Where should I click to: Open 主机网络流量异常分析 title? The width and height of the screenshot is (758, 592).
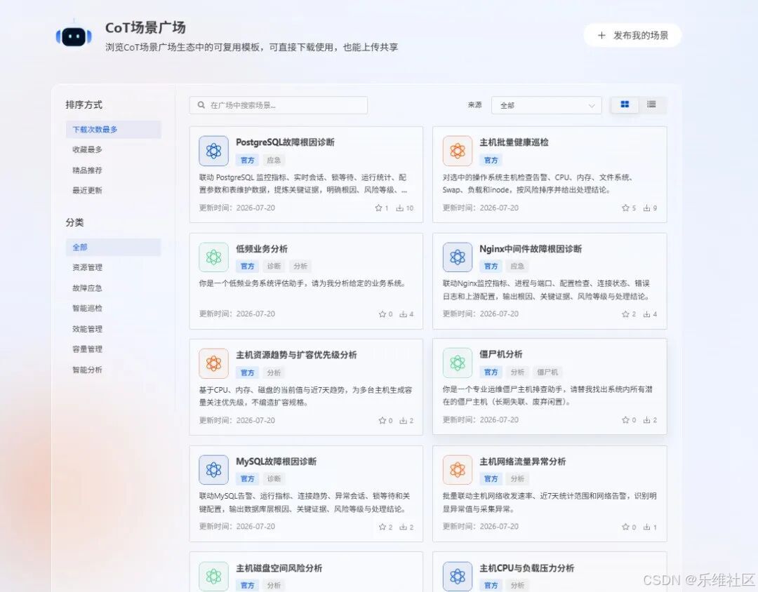(523, 462)
